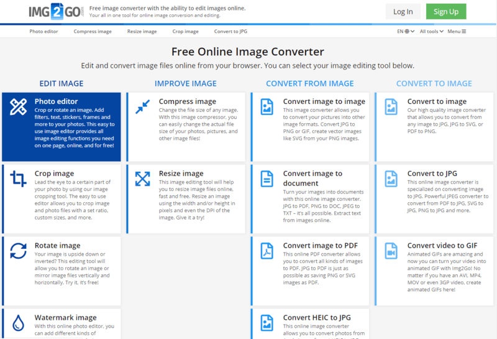Click the IMPROVE IMAGE column heading
This screenshot has height=339, width=497.
tap(185, 83)
